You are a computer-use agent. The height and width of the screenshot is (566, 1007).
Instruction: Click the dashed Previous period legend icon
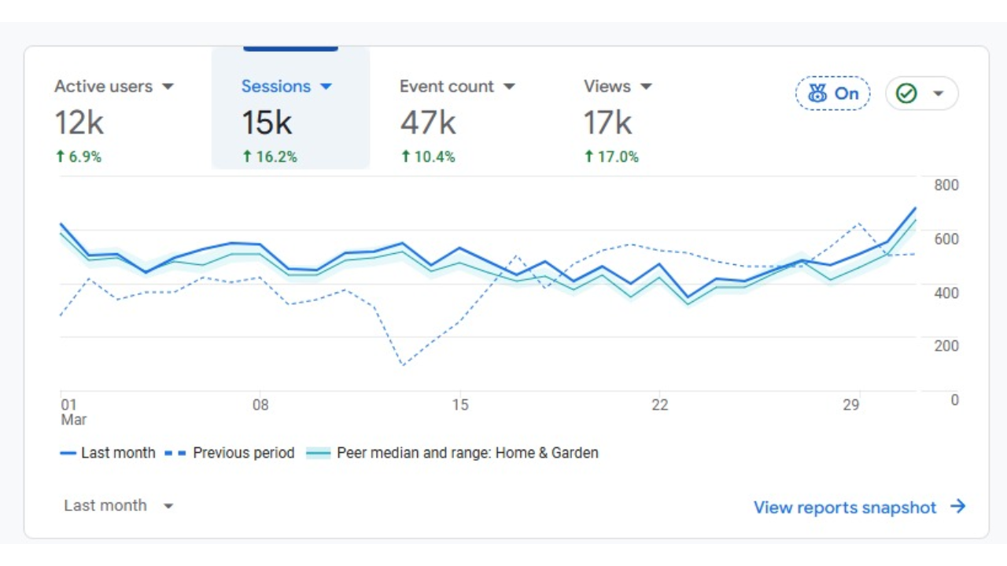175,454
